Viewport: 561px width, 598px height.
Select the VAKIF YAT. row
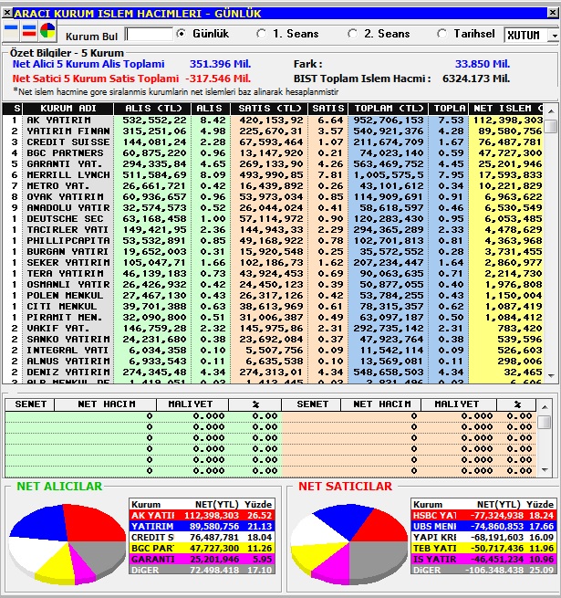tap(273, 329)
